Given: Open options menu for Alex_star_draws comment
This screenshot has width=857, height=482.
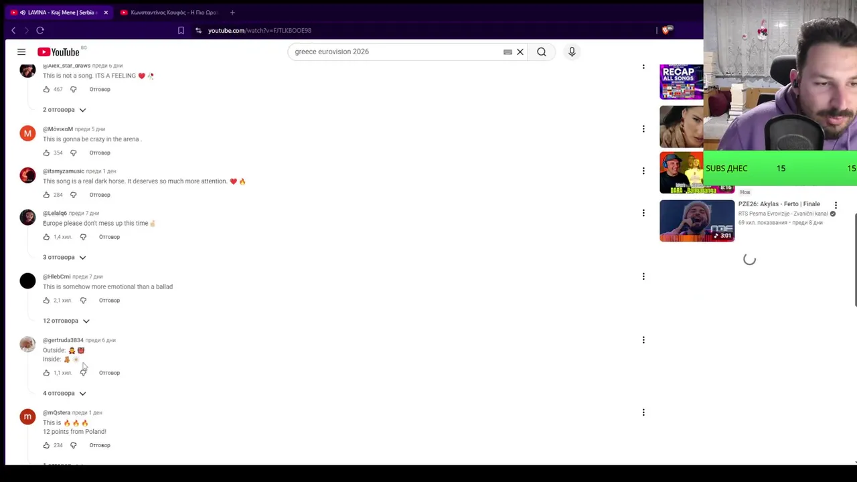Looking at the screenshot, I should coord(643,66).
